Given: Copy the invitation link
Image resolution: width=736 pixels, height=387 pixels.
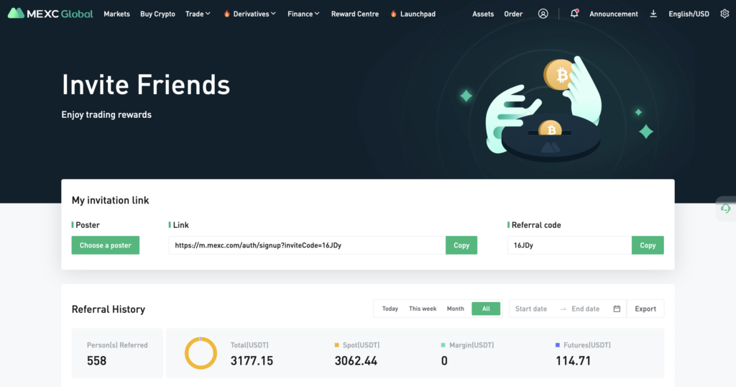Looking at the screenshot, I should (x=461, y=245).
